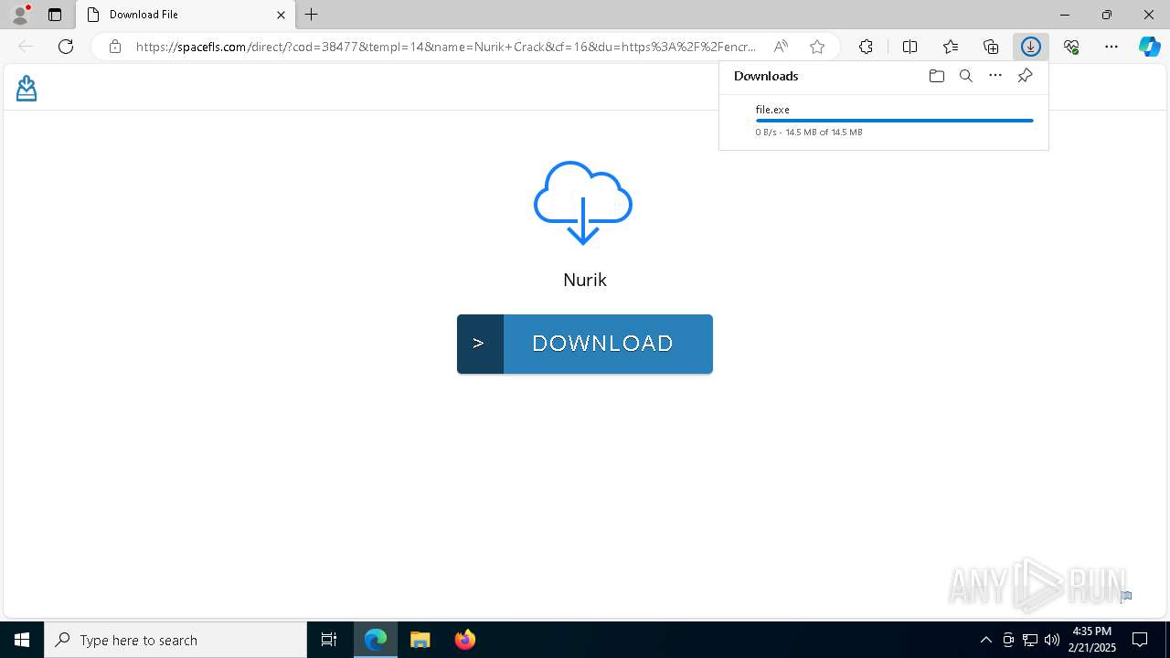Open network settings tray icon
1170x658 pixels.
click(x=1030, y=640)
